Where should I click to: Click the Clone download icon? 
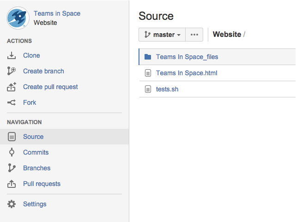tap(12, 56)
